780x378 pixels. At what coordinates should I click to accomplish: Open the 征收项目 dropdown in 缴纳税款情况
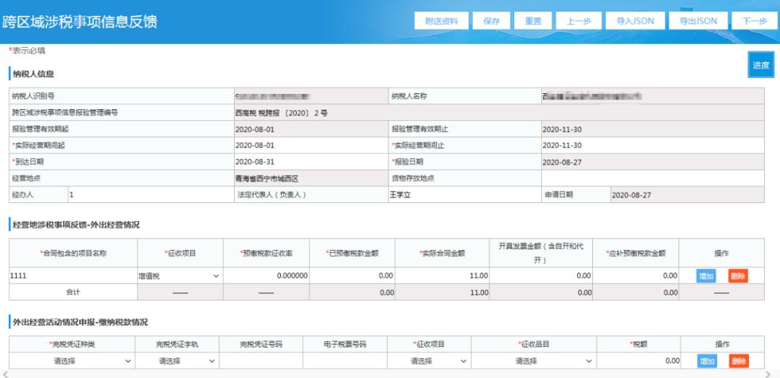click(x=429, y=361)
